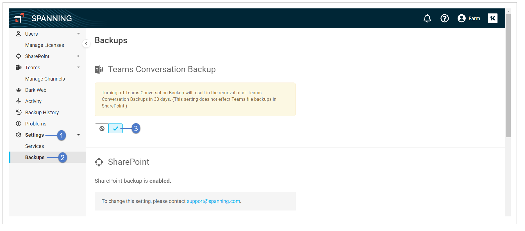Click the Farm account name
The width and height of the screenshot is (525, 231).
point(474,18)
